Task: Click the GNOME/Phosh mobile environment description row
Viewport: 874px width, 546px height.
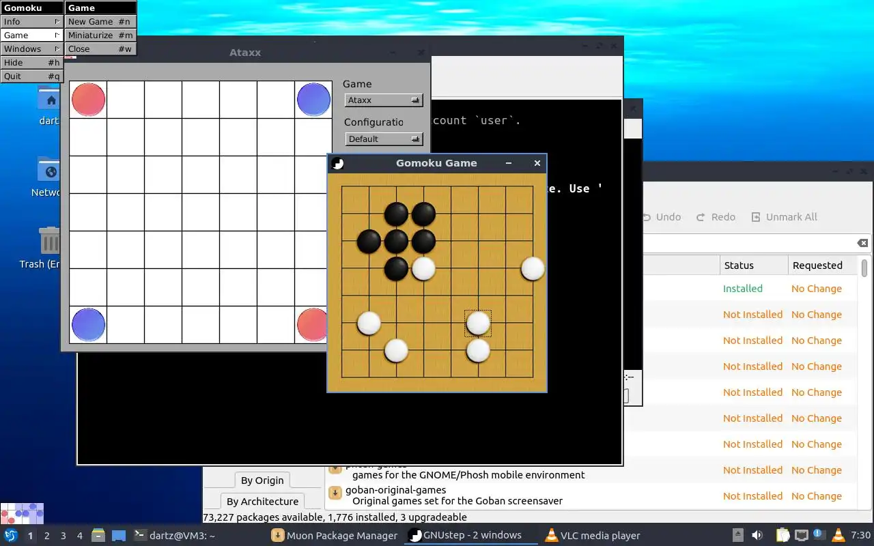Action: 468,475
